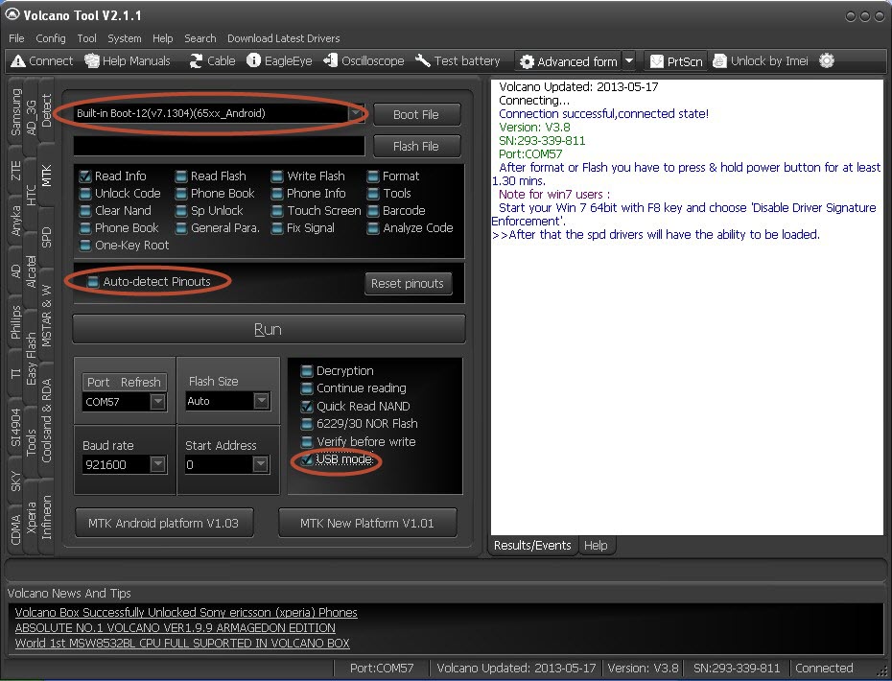The width and height of the screenshot is (892, 681).
Task: Enable Sp Unlock checkbox
Action: pyautogui.click(x=181, y=211)
